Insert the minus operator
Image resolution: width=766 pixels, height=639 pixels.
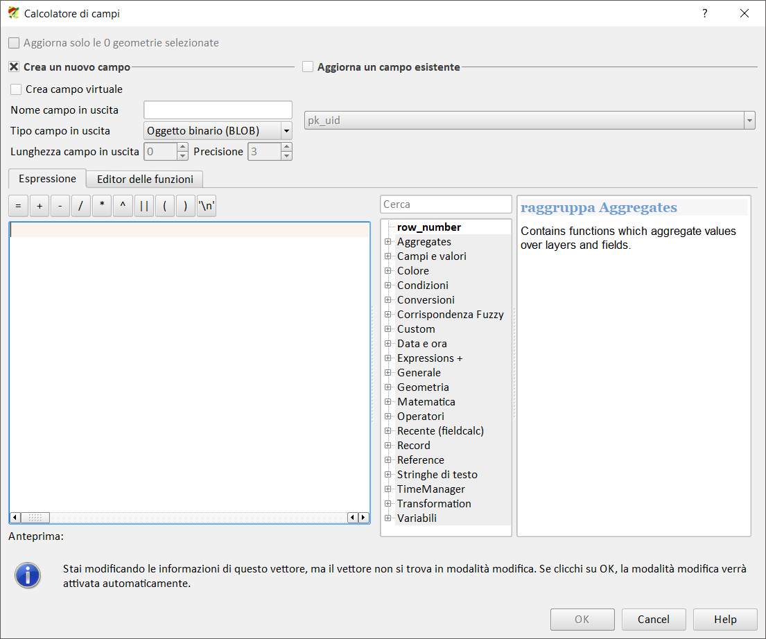click(60, 207)
